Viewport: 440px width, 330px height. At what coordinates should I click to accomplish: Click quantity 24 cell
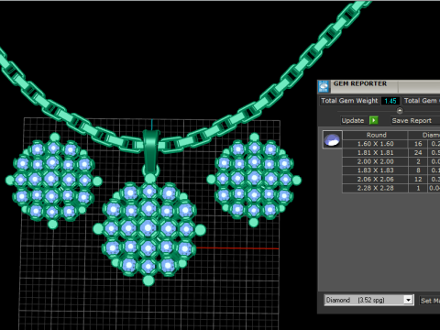click(418, 153)
